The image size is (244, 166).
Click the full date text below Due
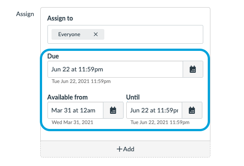coord(81,81)
